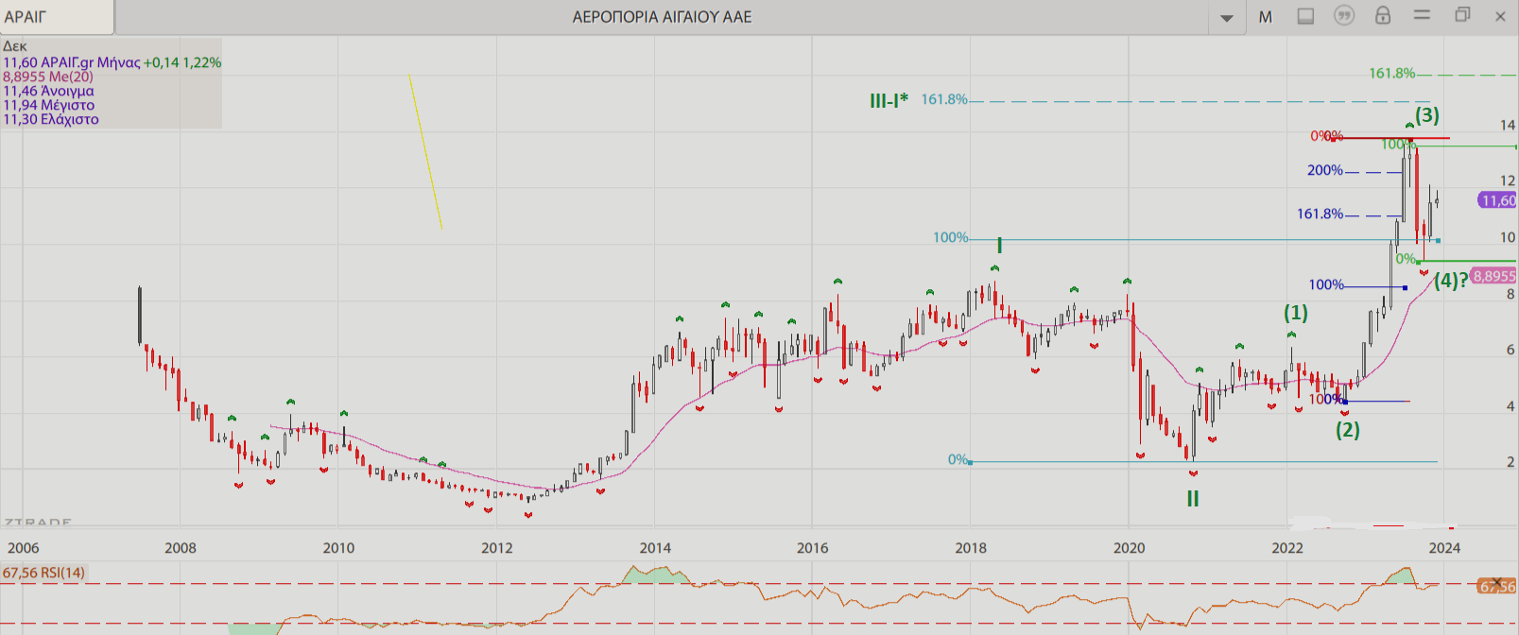Click the ΑΡΑΙΓ symbol input field
The height and width of the screenshot is (635, 1519).
click(x=57, y=17)
